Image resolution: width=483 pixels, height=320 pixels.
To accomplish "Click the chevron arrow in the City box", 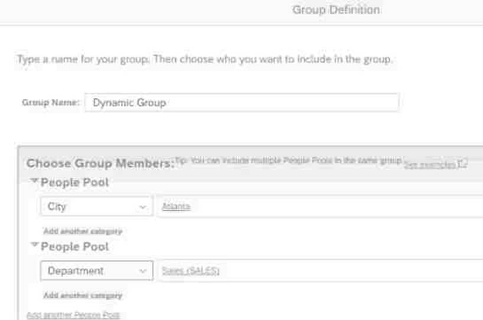I will [142, 207].
